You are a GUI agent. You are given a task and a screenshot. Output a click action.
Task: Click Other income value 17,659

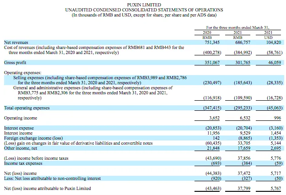244,148
